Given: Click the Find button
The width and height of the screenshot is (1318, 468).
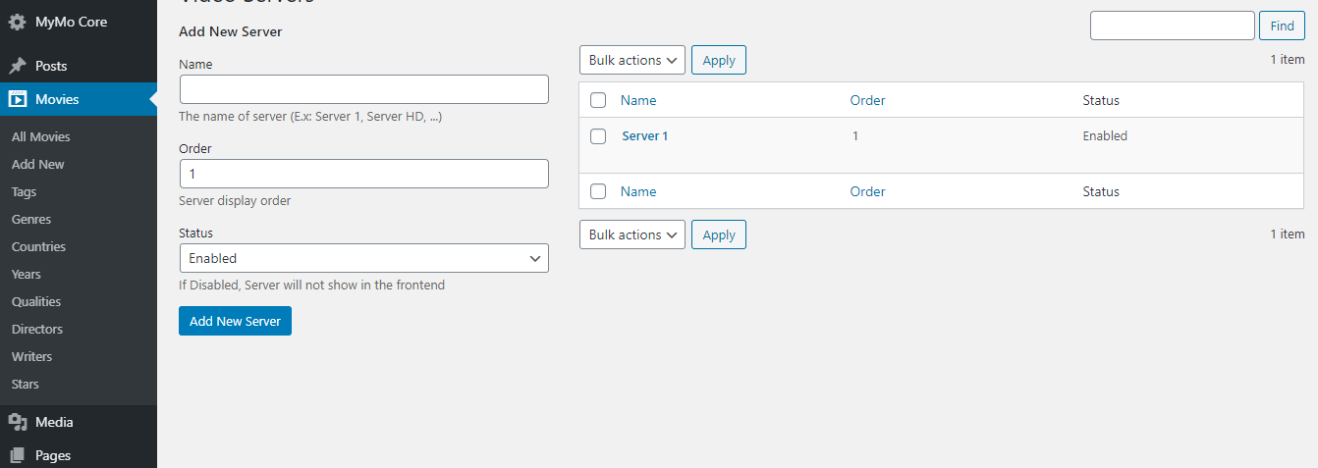Looking at the screenshot, I should point(1282,26).
